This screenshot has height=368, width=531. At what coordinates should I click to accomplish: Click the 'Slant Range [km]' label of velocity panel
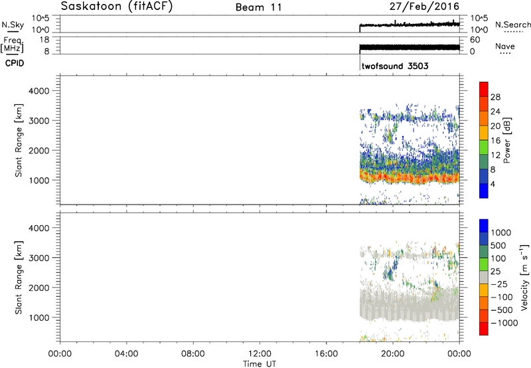[19, 278]
